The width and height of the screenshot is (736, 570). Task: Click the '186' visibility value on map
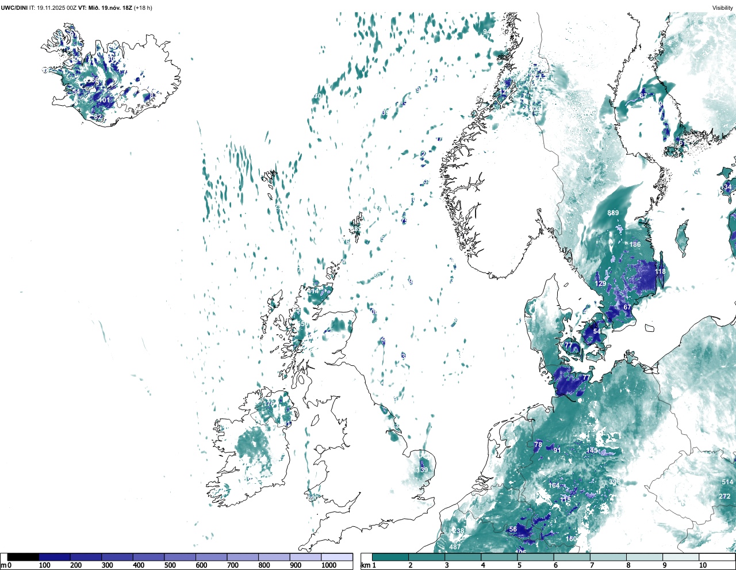pos(635,244)
